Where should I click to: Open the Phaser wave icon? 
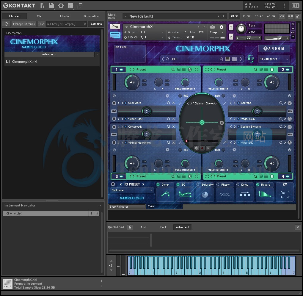pos(225,194)
